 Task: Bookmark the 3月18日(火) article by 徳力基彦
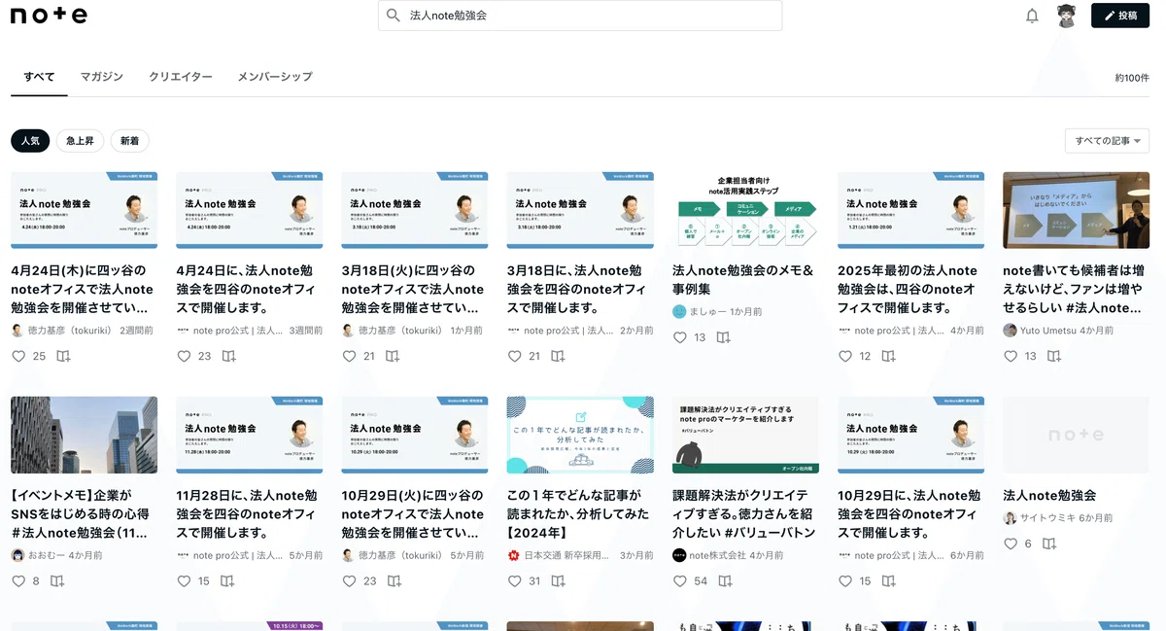tap(393, 356)
